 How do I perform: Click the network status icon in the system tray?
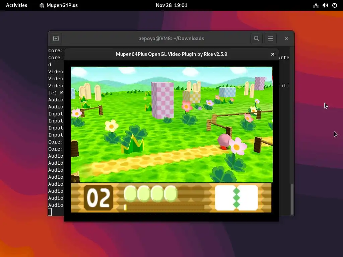316,5
